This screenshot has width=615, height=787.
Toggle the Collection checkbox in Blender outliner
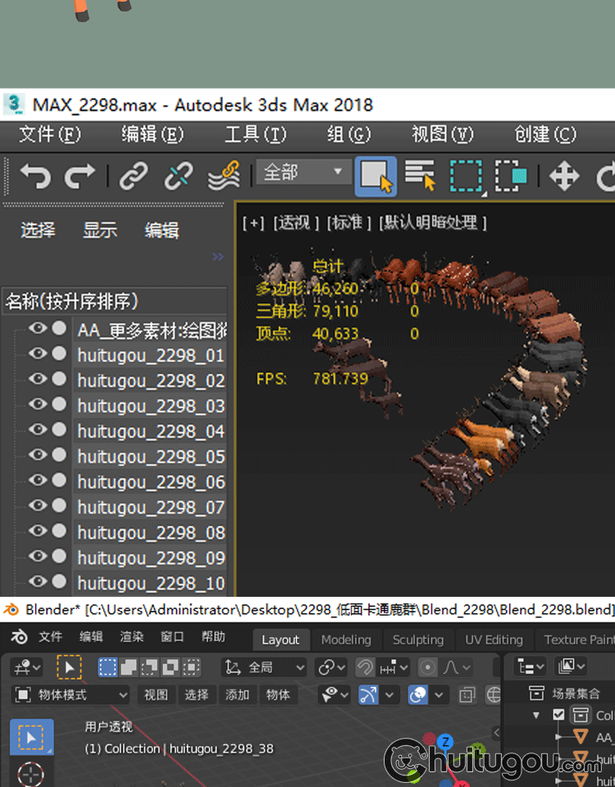click(x=558, y=714)
